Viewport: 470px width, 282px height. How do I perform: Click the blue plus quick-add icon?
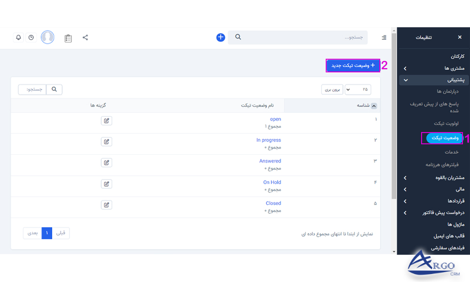tap(220, 37)
